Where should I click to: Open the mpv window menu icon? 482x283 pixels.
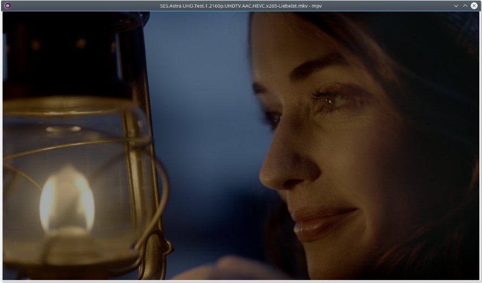8,5
